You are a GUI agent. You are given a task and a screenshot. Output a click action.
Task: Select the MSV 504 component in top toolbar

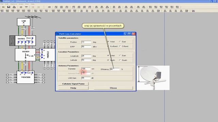tap(150, 7)
